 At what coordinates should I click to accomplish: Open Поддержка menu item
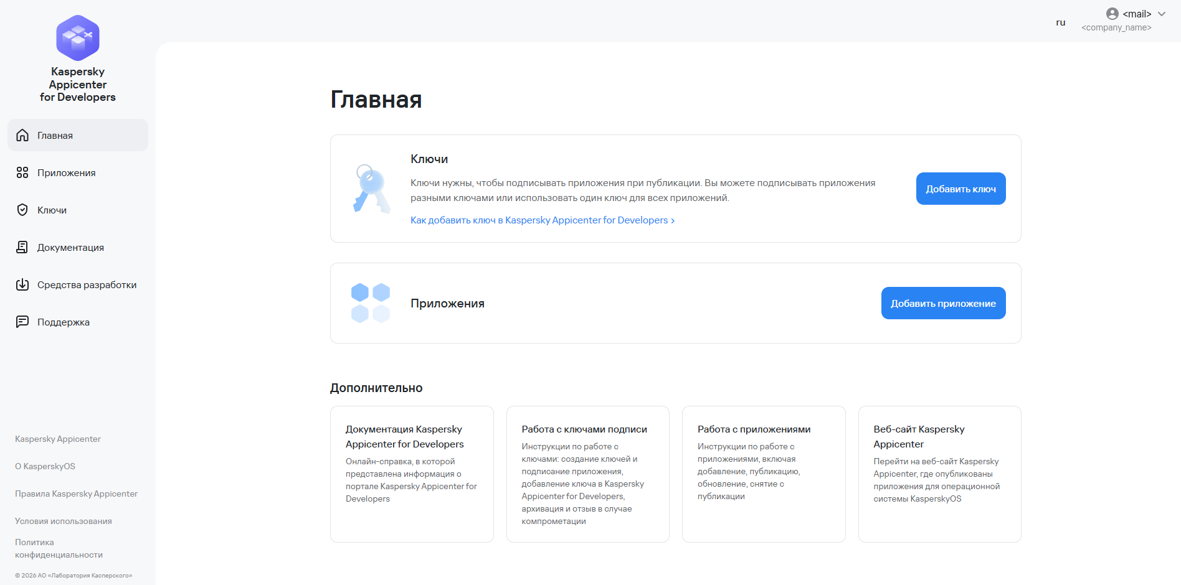[x=78, y=322]
